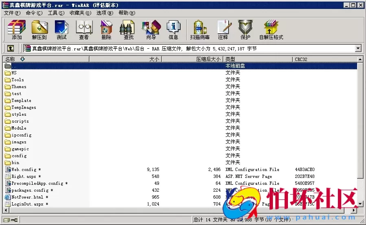Click the horizontal scrollbar right arrow
This screenshot has height=225, width=366.
354,210
